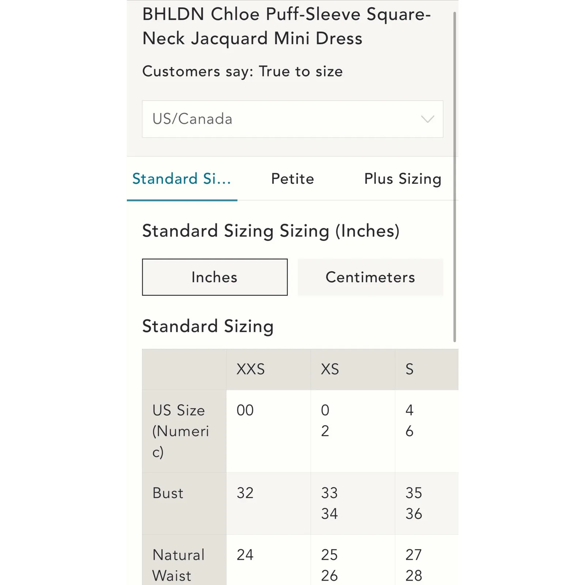Switch to the Plus Sizing tab

coord(403,179)
